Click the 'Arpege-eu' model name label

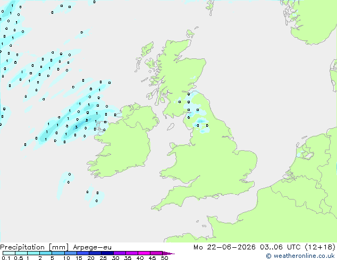92,248
